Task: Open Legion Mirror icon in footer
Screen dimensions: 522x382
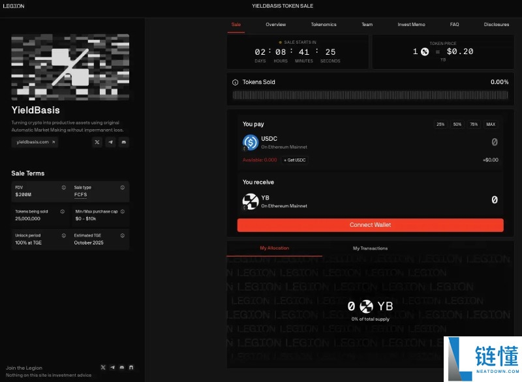Action: (x=131, y=368)
